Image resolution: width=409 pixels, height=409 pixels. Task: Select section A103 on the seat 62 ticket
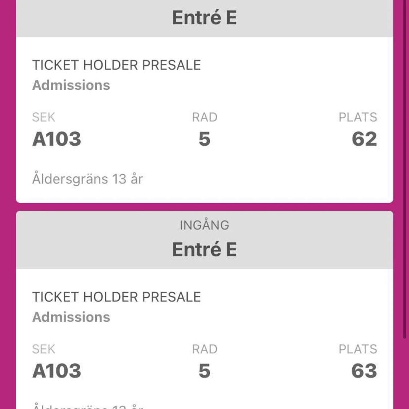click(57, 139)
